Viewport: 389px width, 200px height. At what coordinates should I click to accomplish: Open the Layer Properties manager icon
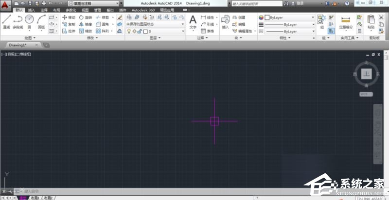[129, 17]
